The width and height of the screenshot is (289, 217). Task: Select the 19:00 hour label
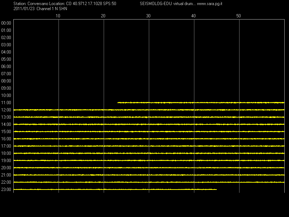6,161
